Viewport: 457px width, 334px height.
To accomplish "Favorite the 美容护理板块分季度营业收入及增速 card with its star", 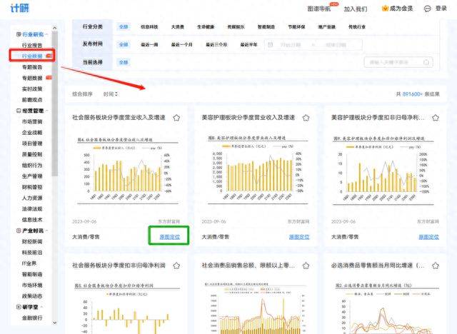I will 306,118.
